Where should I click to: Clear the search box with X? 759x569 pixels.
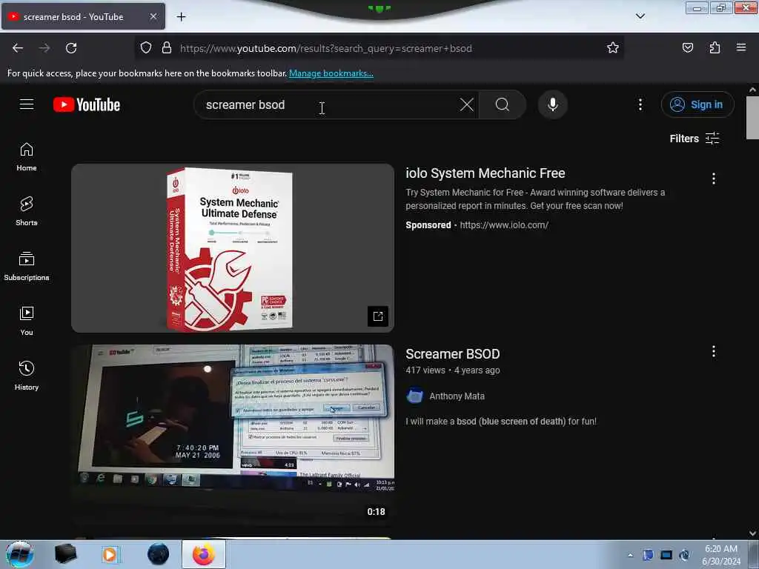[x=467, y=104]
